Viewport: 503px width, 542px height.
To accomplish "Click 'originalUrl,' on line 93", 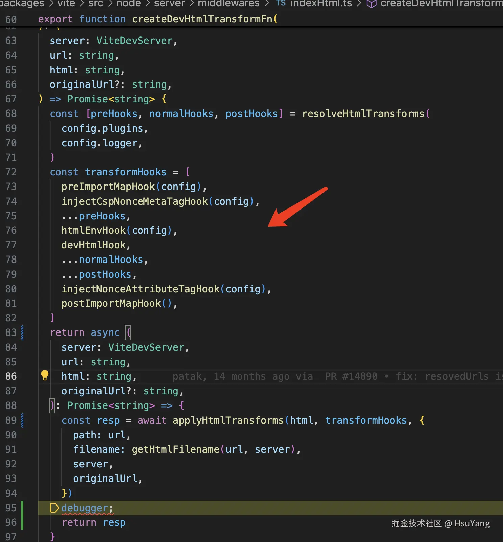I will coord(108,478).
